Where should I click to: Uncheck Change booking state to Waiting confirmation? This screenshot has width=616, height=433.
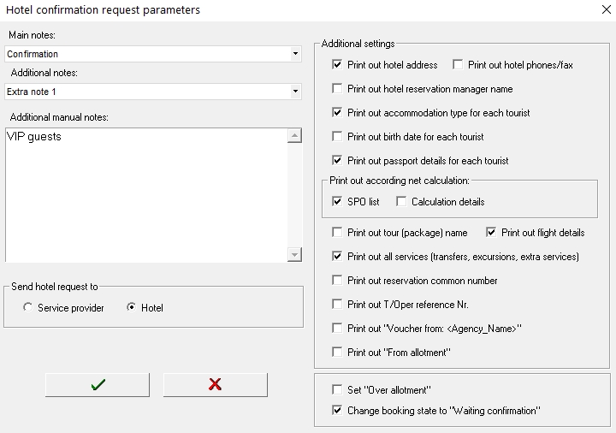point(337,410)
